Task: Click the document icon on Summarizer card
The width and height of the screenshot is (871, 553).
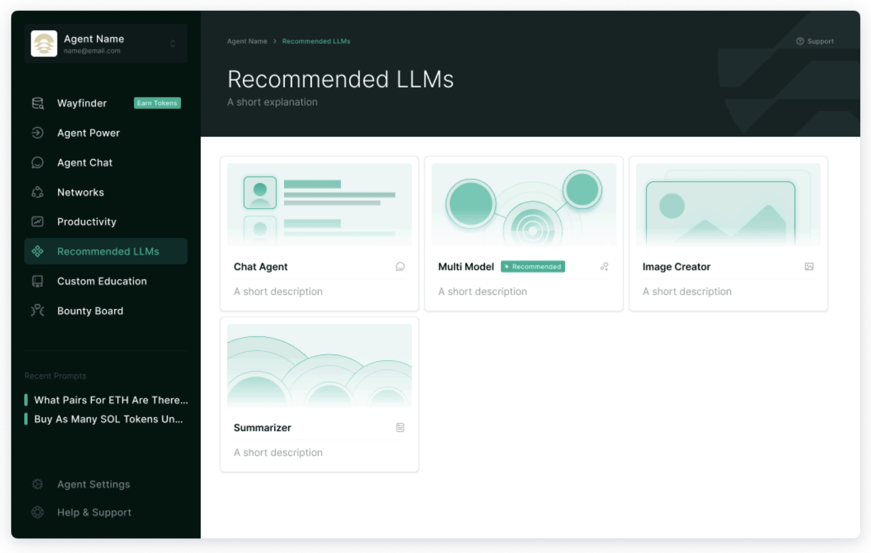Action: (x=400, y=427)
